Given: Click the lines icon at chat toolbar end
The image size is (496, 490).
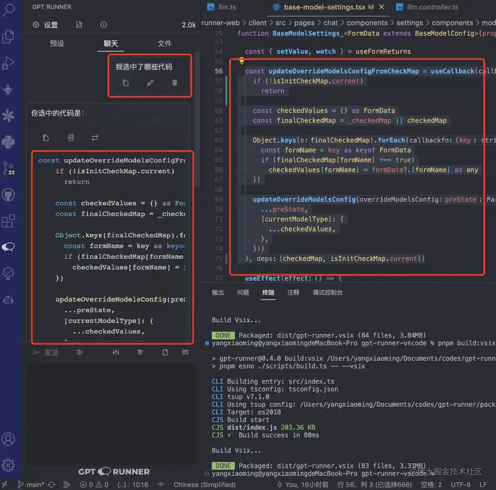Looking at the screenshot, I should point(185,352).
